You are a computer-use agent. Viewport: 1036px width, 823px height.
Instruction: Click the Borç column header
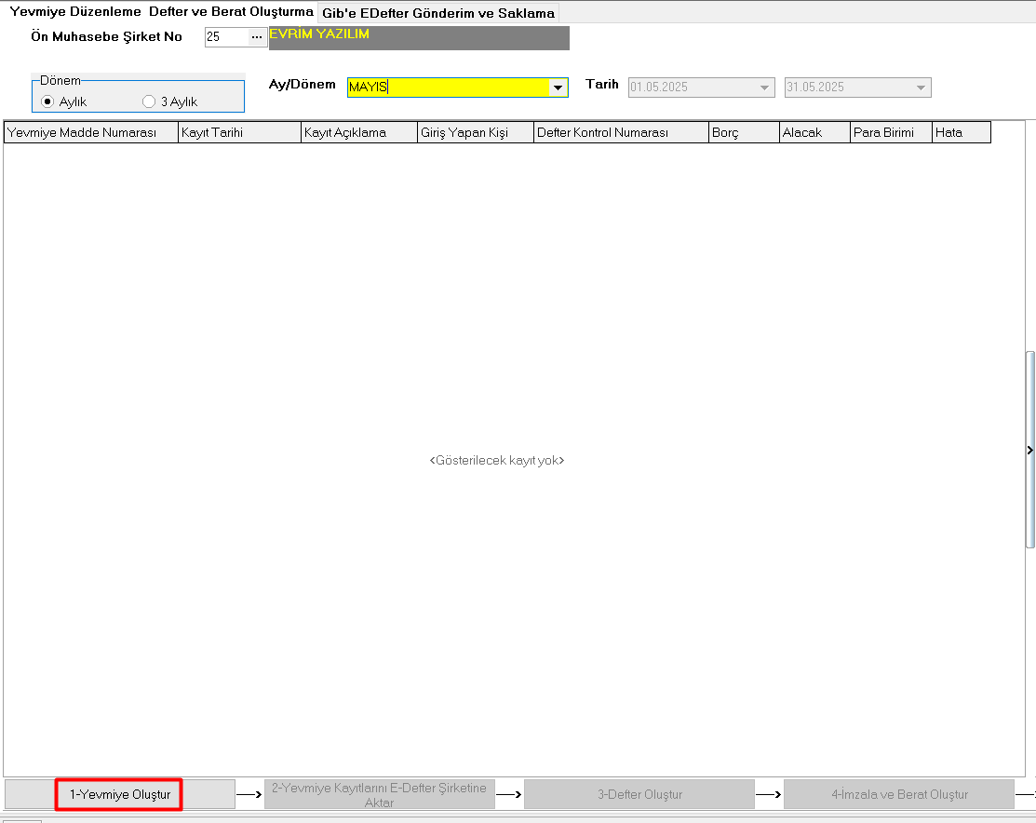pos(744,132)
